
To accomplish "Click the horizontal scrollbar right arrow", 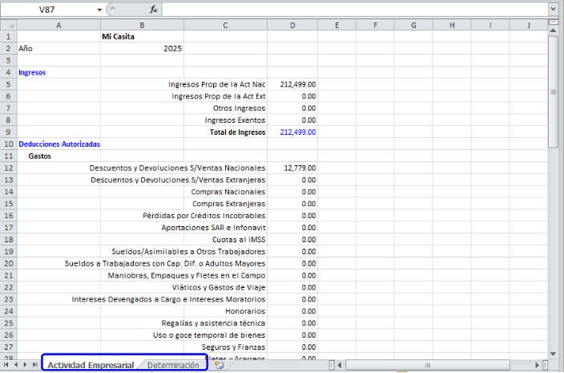I will click(x=537, y=365).
